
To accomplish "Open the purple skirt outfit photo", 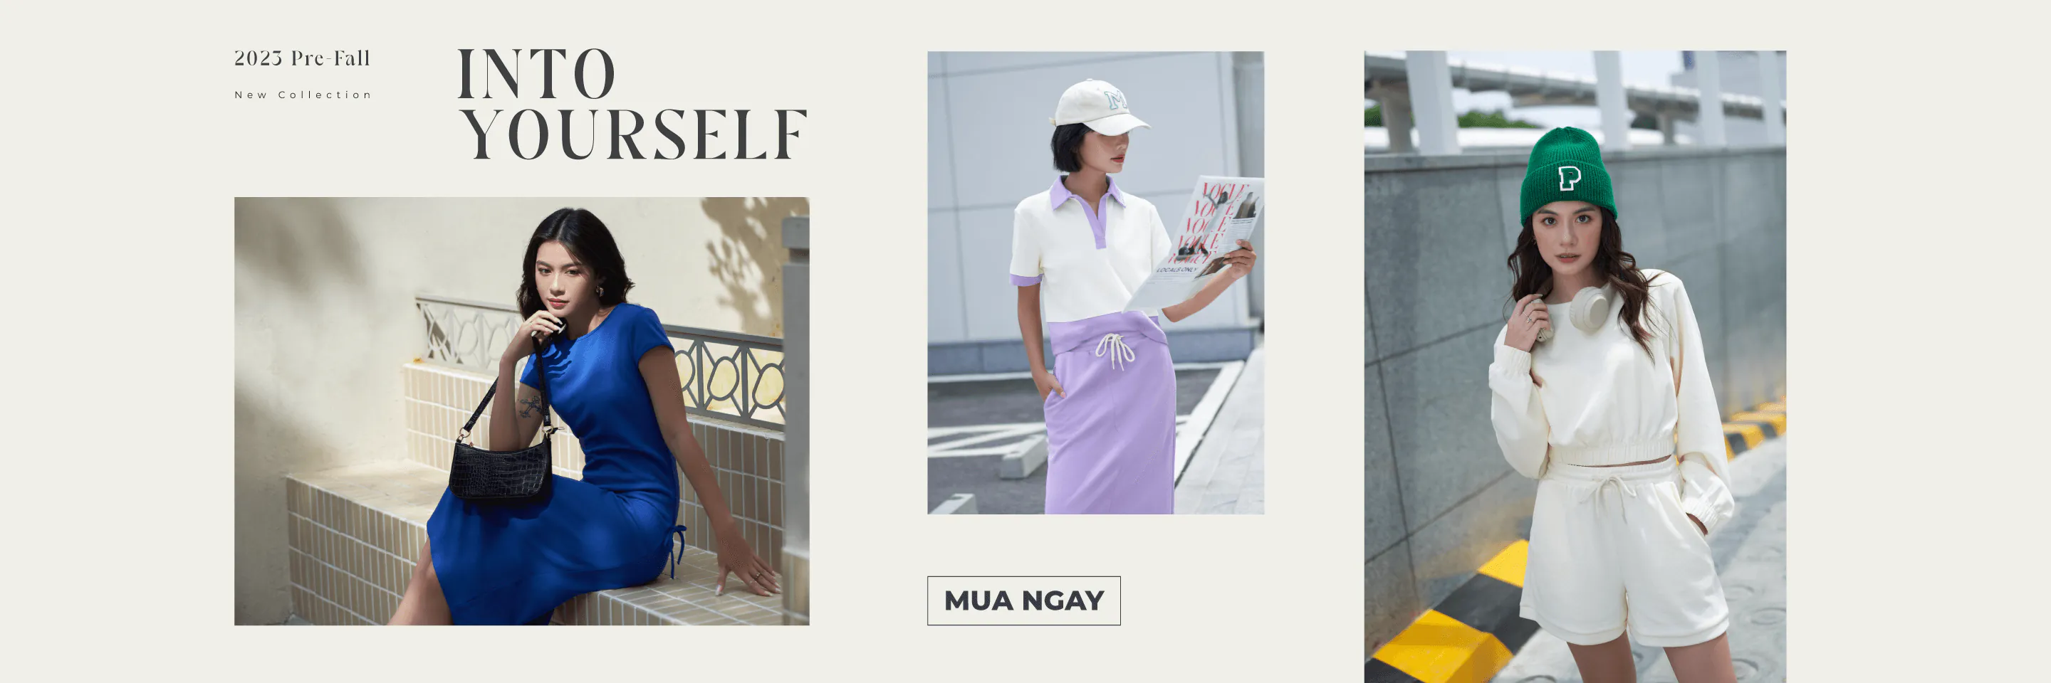I will [x=1095, y=282].
